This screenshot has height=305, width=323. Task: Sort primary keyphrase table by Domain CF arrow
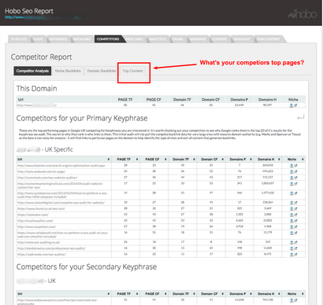click(x=223, y=160)
